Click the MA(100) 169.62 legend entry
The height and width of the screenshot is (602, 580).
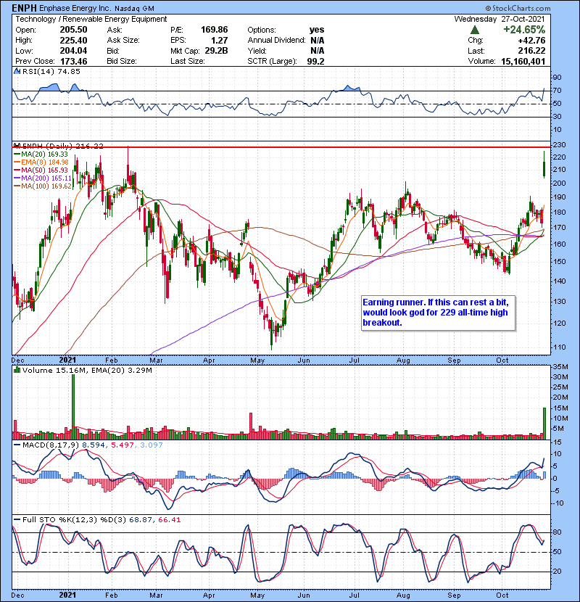[43, 186]
